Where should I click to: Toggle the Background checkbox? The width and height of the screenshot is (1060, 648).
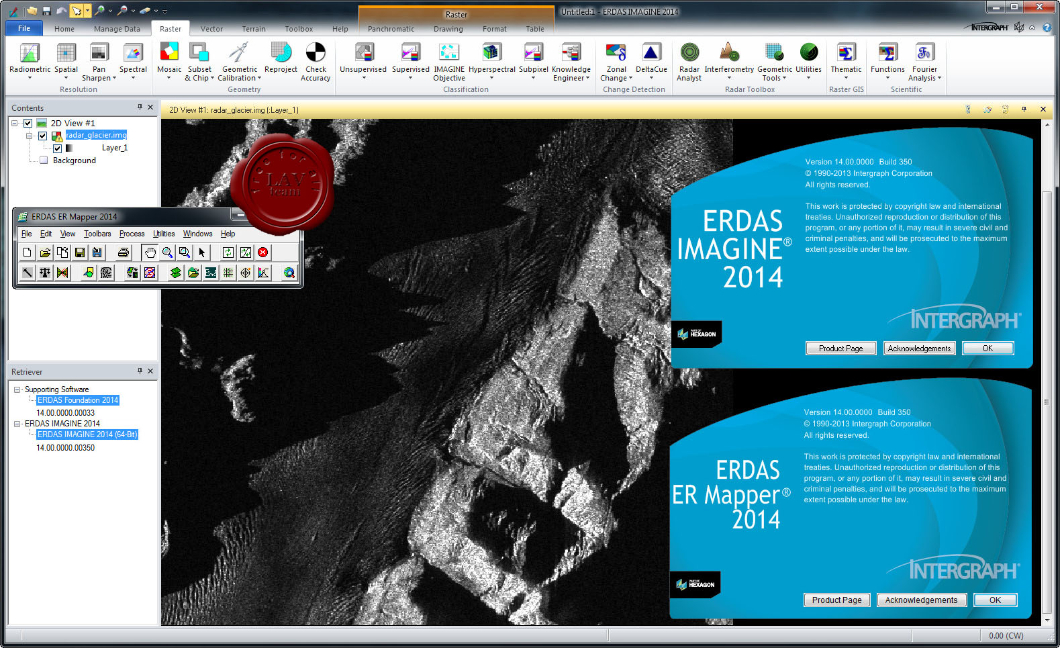[44, 160]
